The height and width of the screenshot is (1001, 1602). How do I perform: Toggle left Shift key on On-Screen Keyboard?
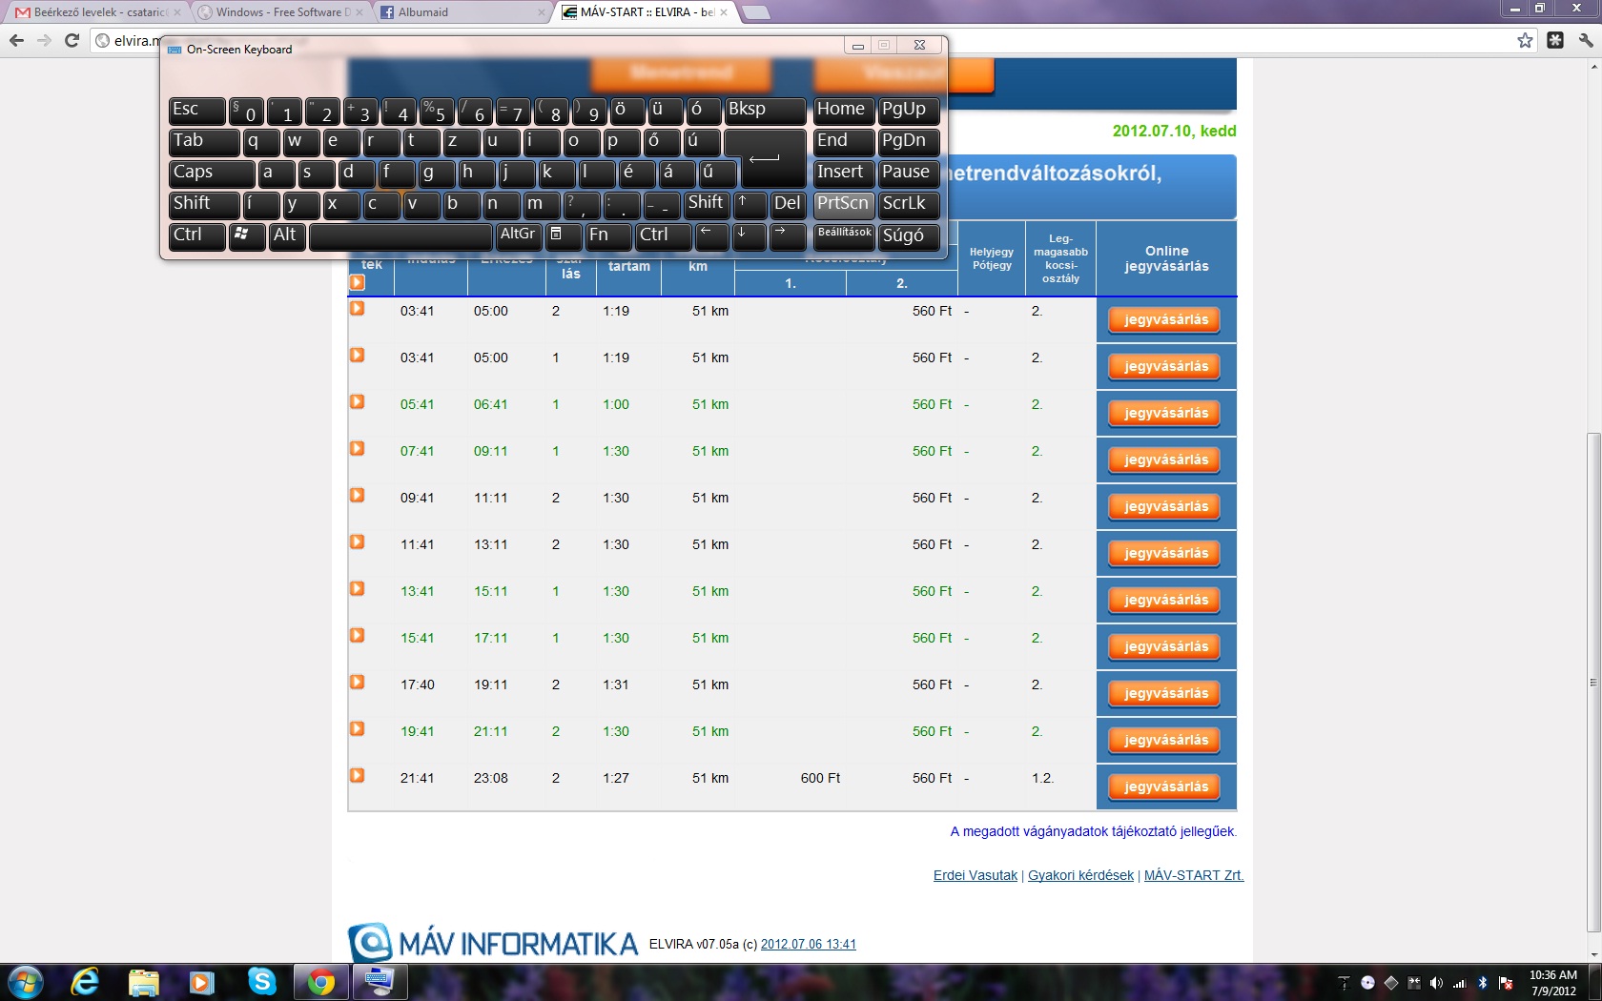click(x=204, y=204)
